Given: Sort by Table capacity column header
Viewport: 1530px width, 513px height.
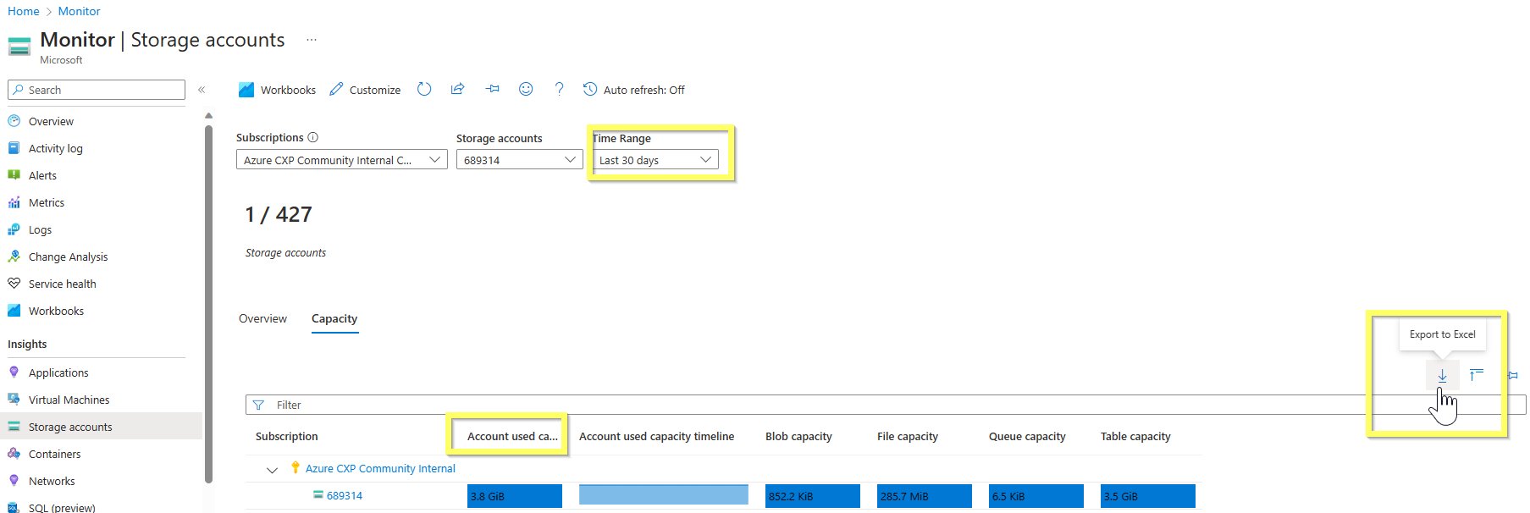Looking at the screenshot, I should pos(1135,436).
